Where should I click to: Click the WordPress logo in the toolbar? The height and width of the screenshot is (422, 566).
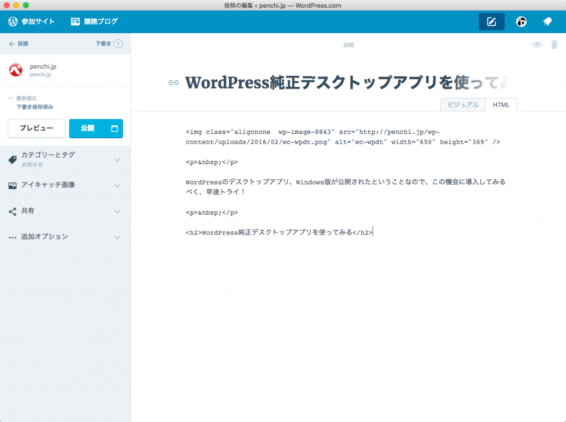pos(13,22)
